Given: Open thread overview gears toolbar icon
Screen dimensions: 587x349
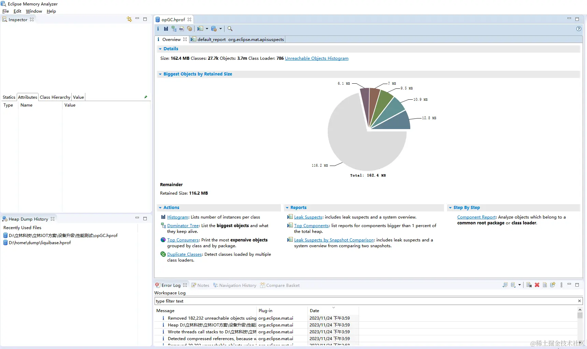Looking at the screenshot, I should tap(190, 29).
